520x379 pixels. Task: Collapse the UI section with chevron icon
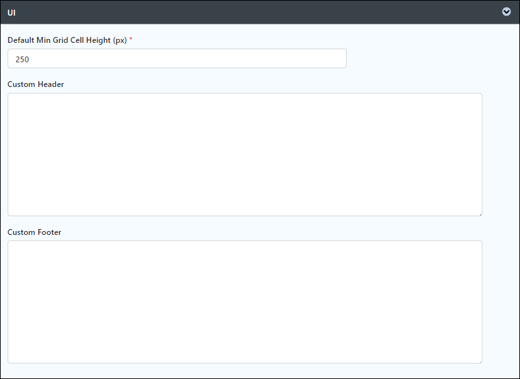coord(506,12)
